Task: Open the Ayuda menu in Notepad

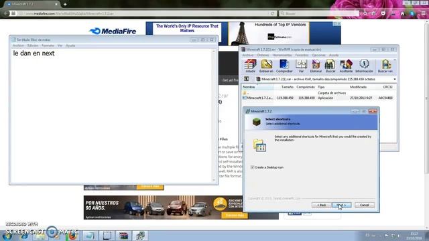Action: pyautogui.click(x=70, y=46)
